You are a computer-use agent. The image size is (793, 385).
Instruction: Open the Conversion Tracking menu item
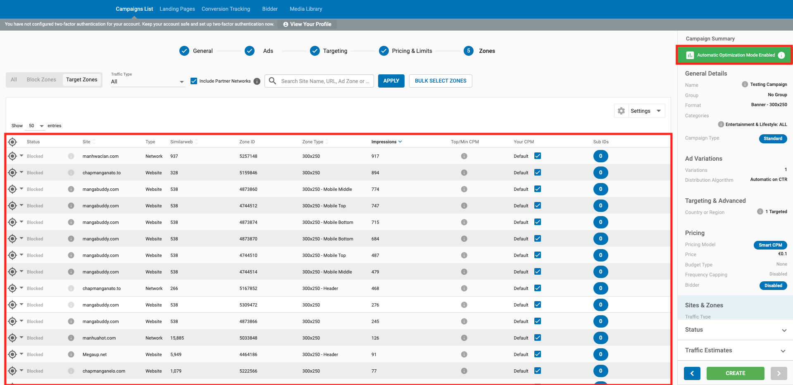(226, 9)
